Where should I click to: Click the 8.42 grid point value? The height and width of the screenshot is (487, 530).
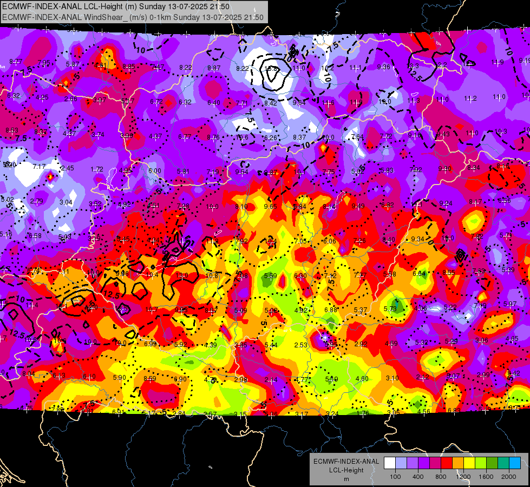270,103
